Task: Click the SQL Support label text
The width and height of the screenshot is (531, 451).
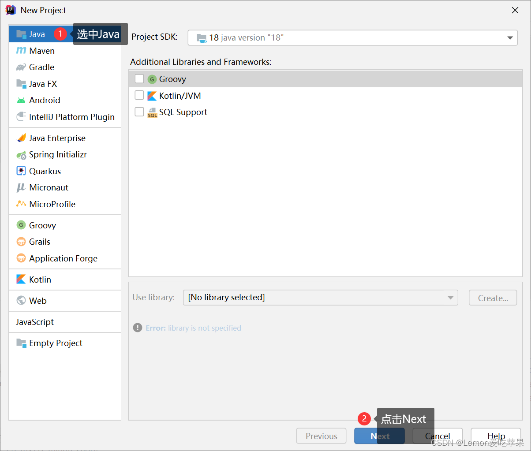Action: 183,112
